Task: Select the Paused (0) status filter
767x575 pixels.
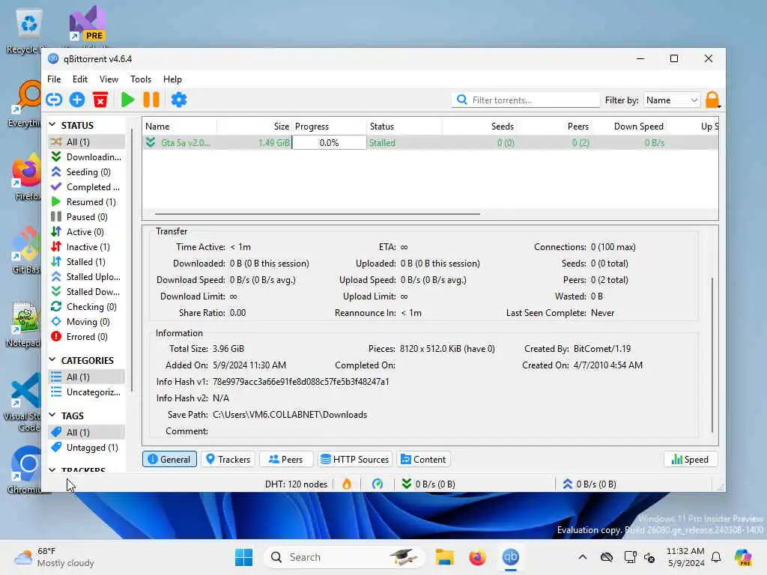Action: click(x=86, y=216)
